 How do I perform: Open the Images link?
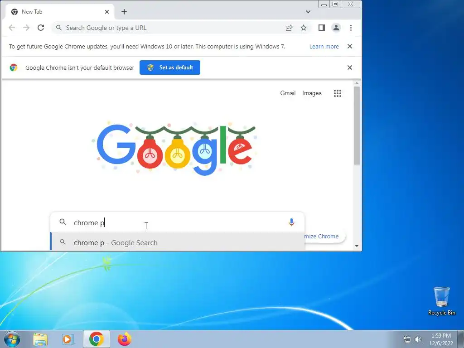click(312, 93)
